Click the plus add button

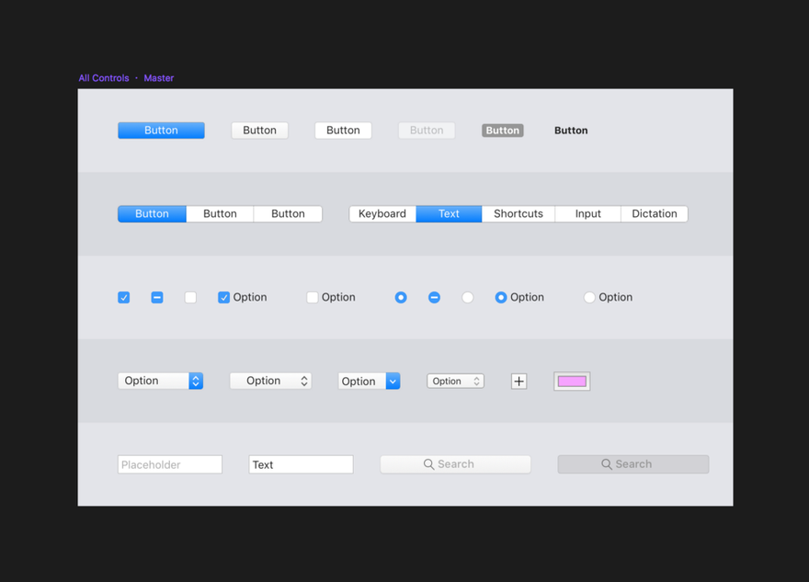tap(519, 382)
